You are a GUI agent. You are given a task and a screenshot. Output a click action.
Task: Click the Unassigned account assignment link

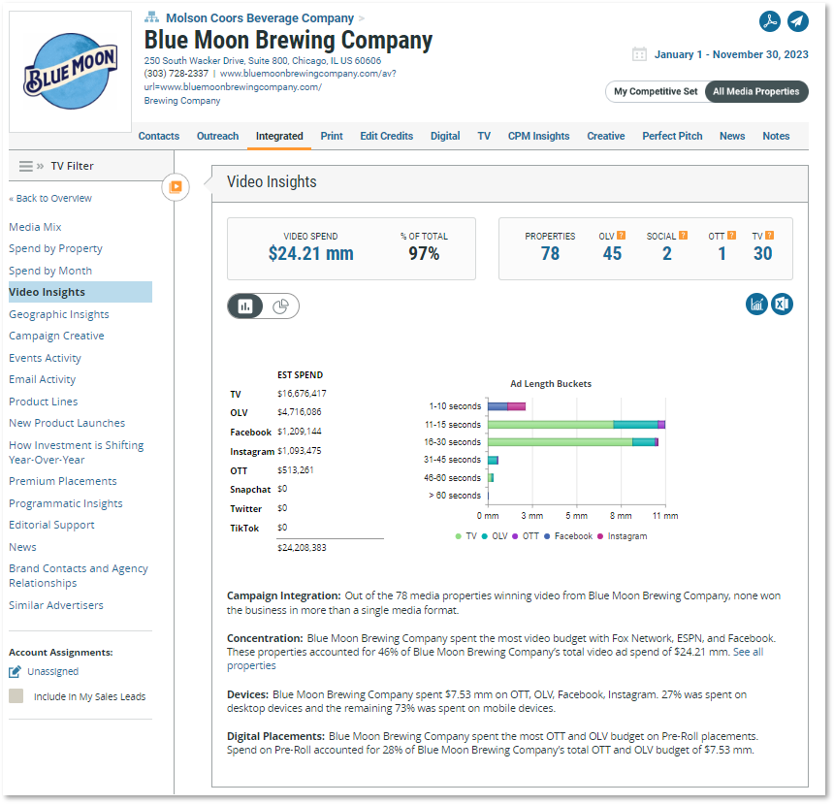pos(53,671)
